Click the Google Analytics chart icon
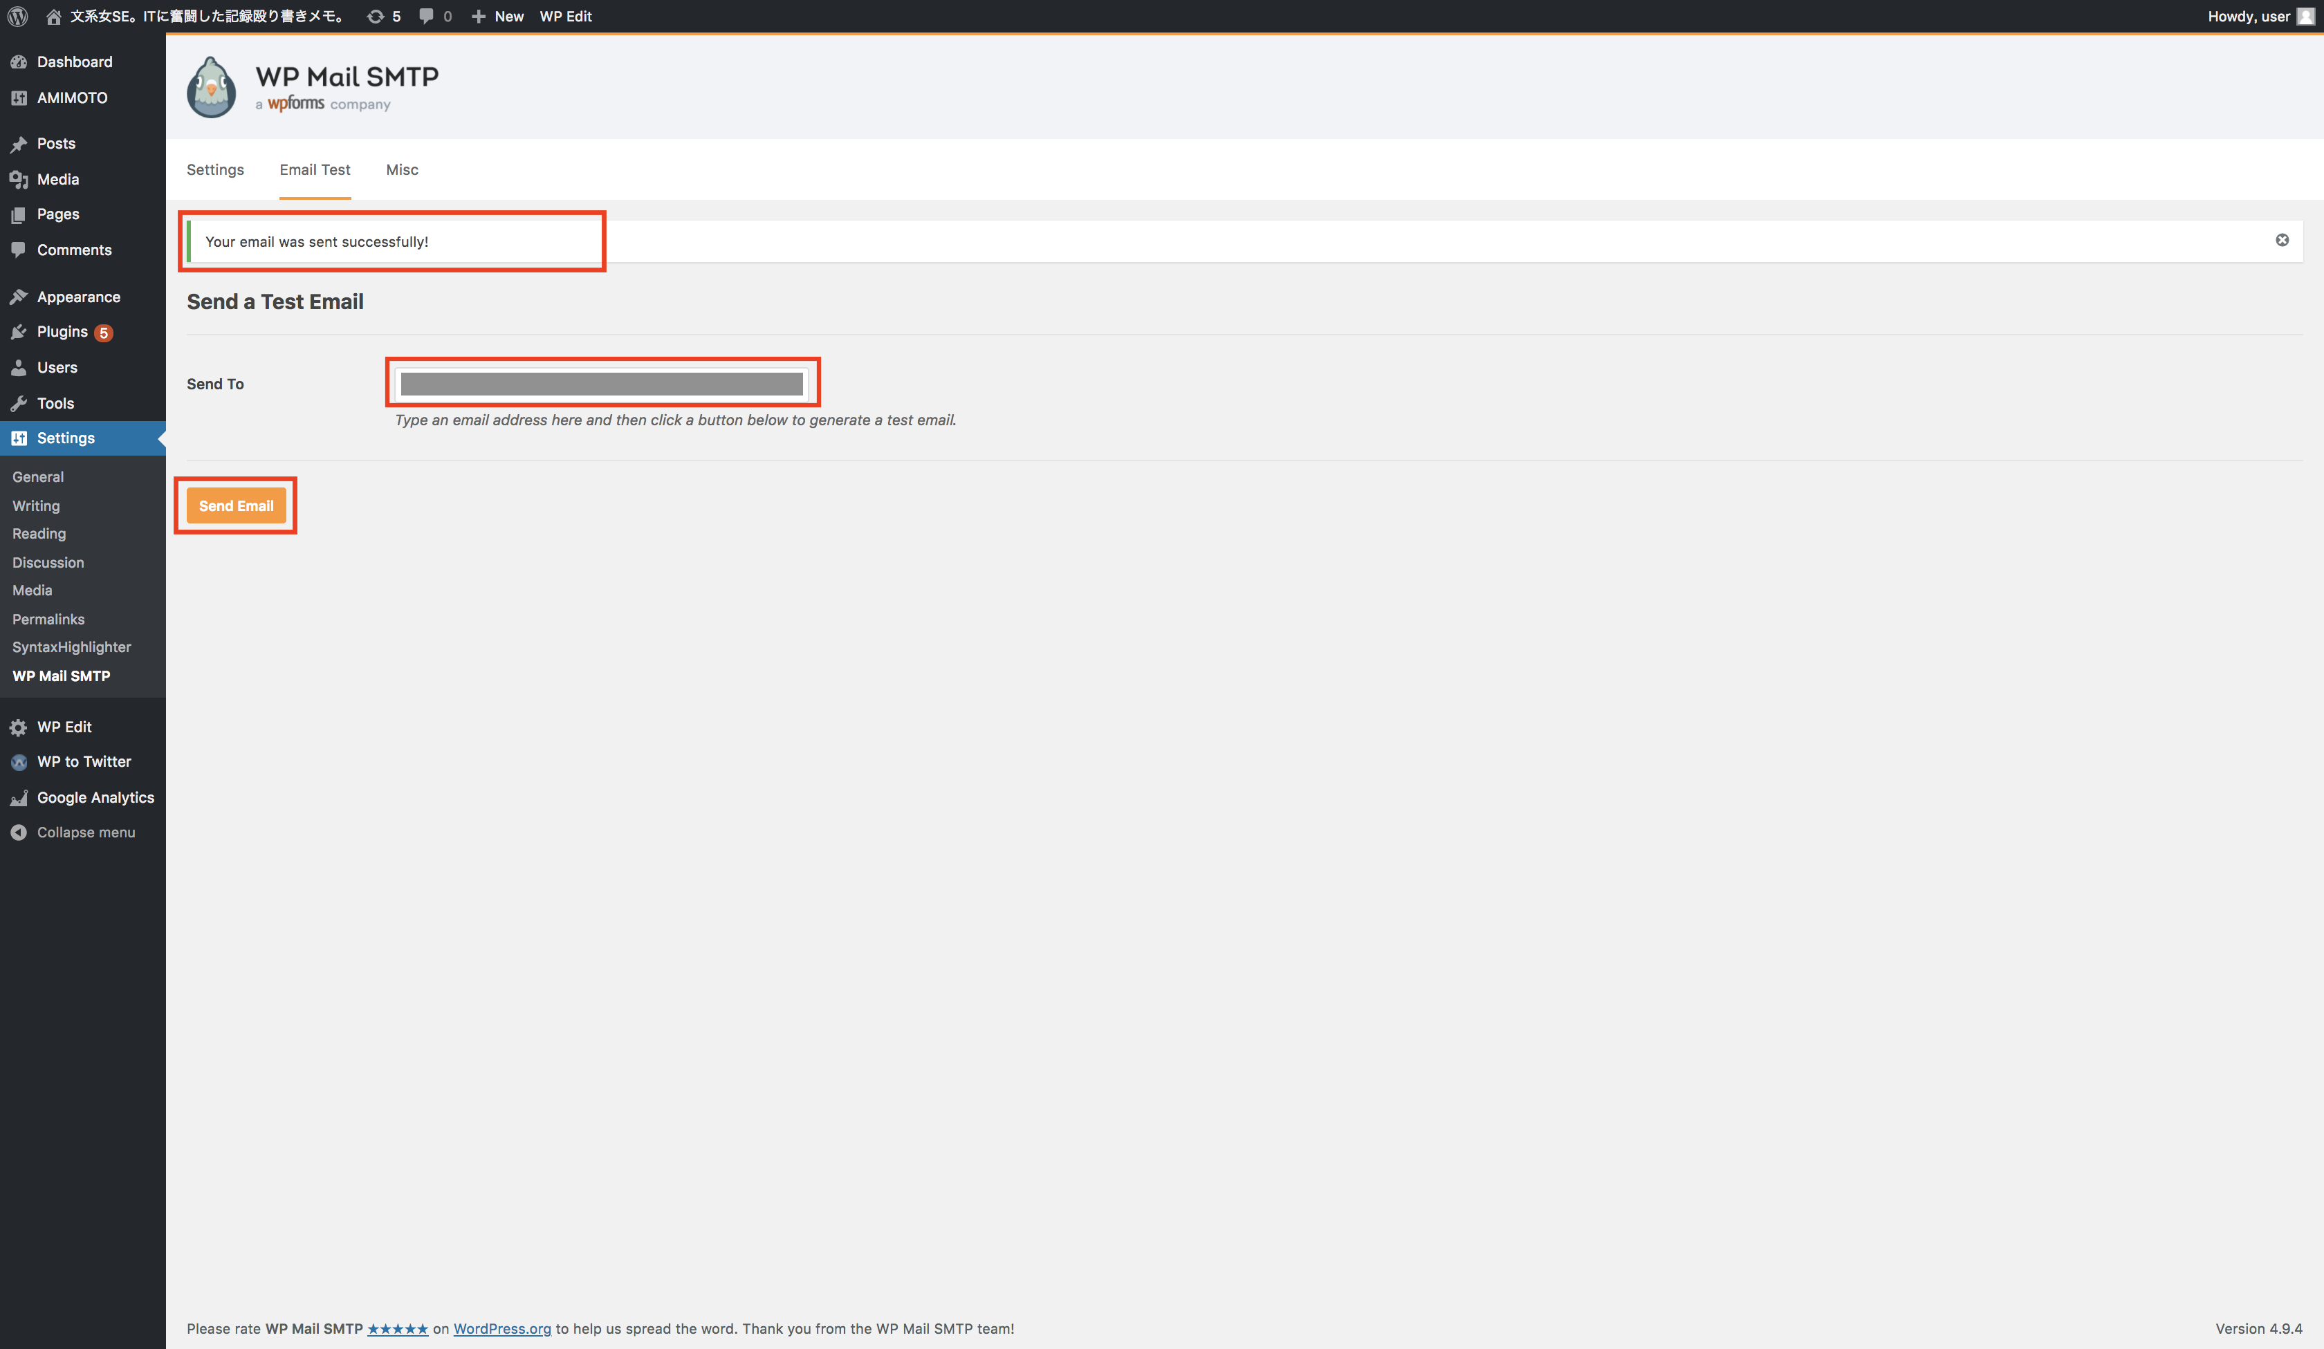2324x1349 pixels. (19, 799)
